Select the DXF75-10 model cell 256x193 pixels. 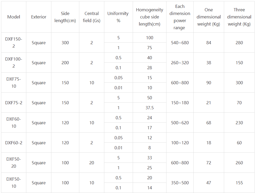point(14,82)
